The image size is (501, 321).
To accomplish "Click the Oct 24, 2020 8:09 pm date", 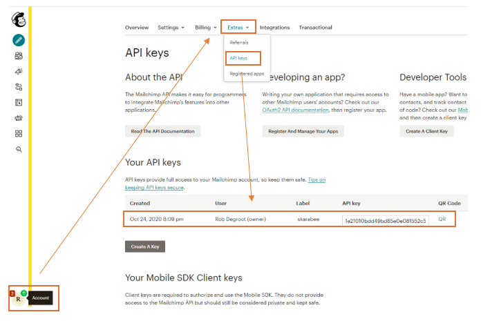I will pos(157,220).
